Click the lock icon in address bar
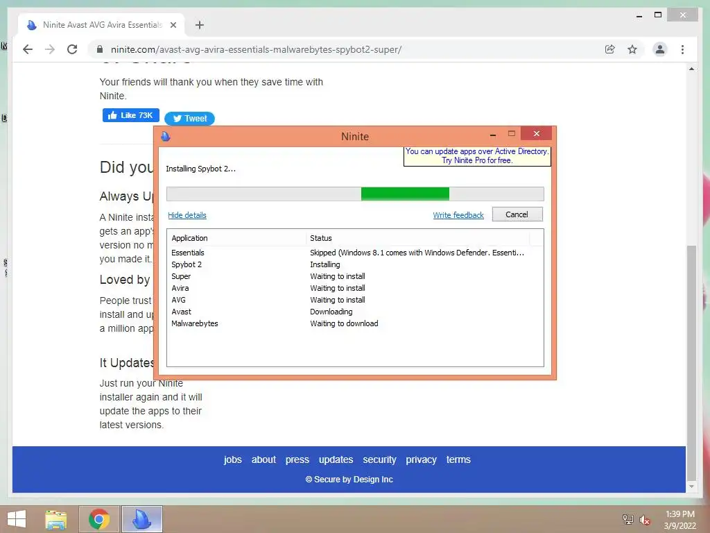Image resolution: width=710 pixels, height=533 pixels. coord(100,49)
